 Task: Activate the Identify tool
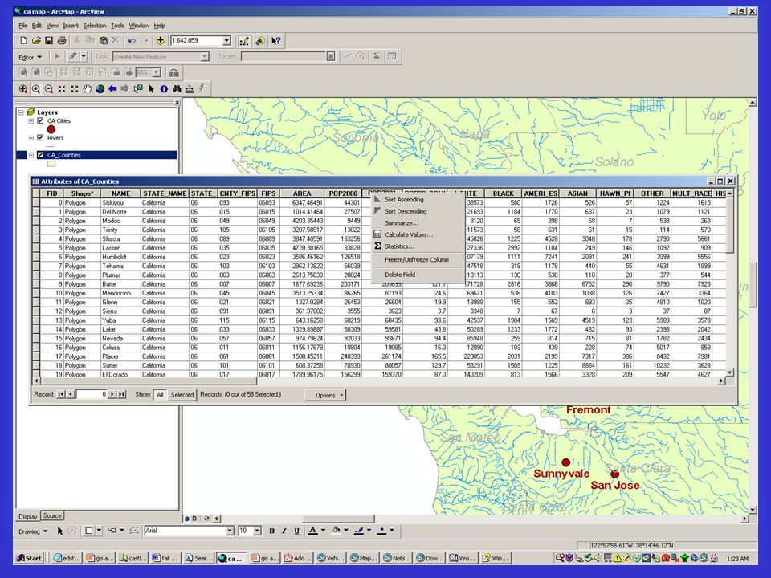point(164,89)
